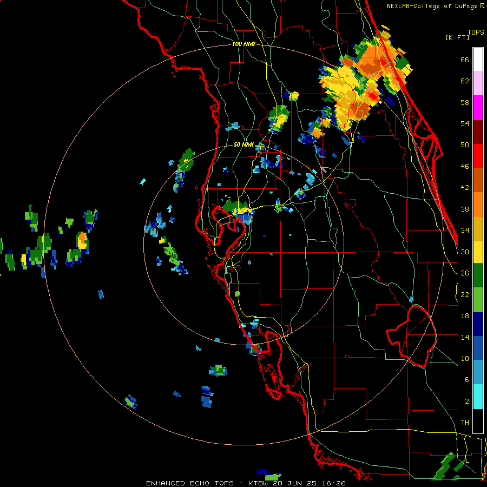Select the 22 scale value
Viewport: 487px width, 487px height.
click(465, 294)
